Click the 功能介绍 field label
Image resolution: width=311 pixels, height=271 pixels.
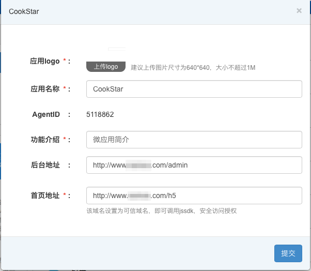coord(45,140)
